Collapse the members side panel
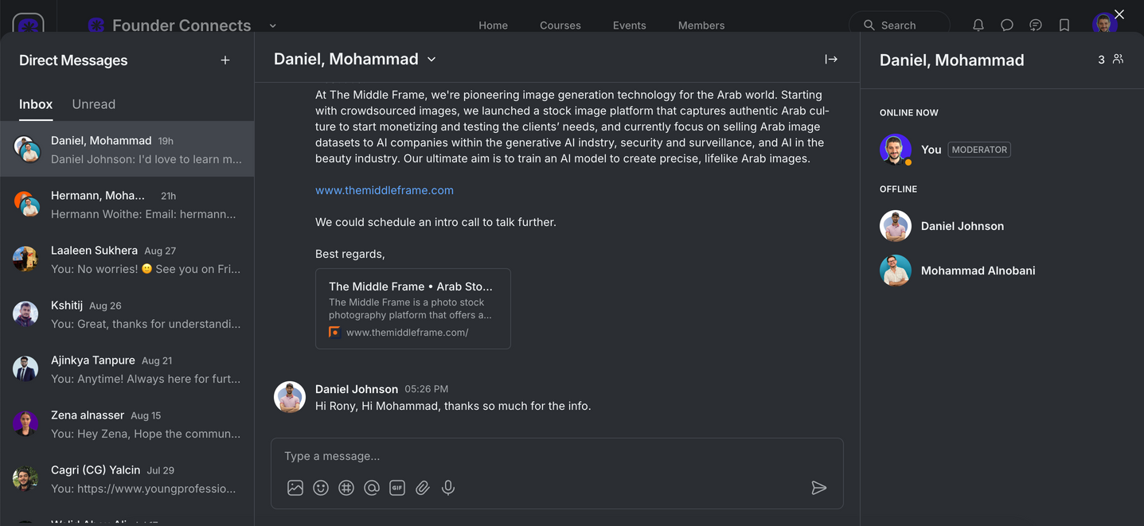Screen dimensions: 1144x526 831,59
